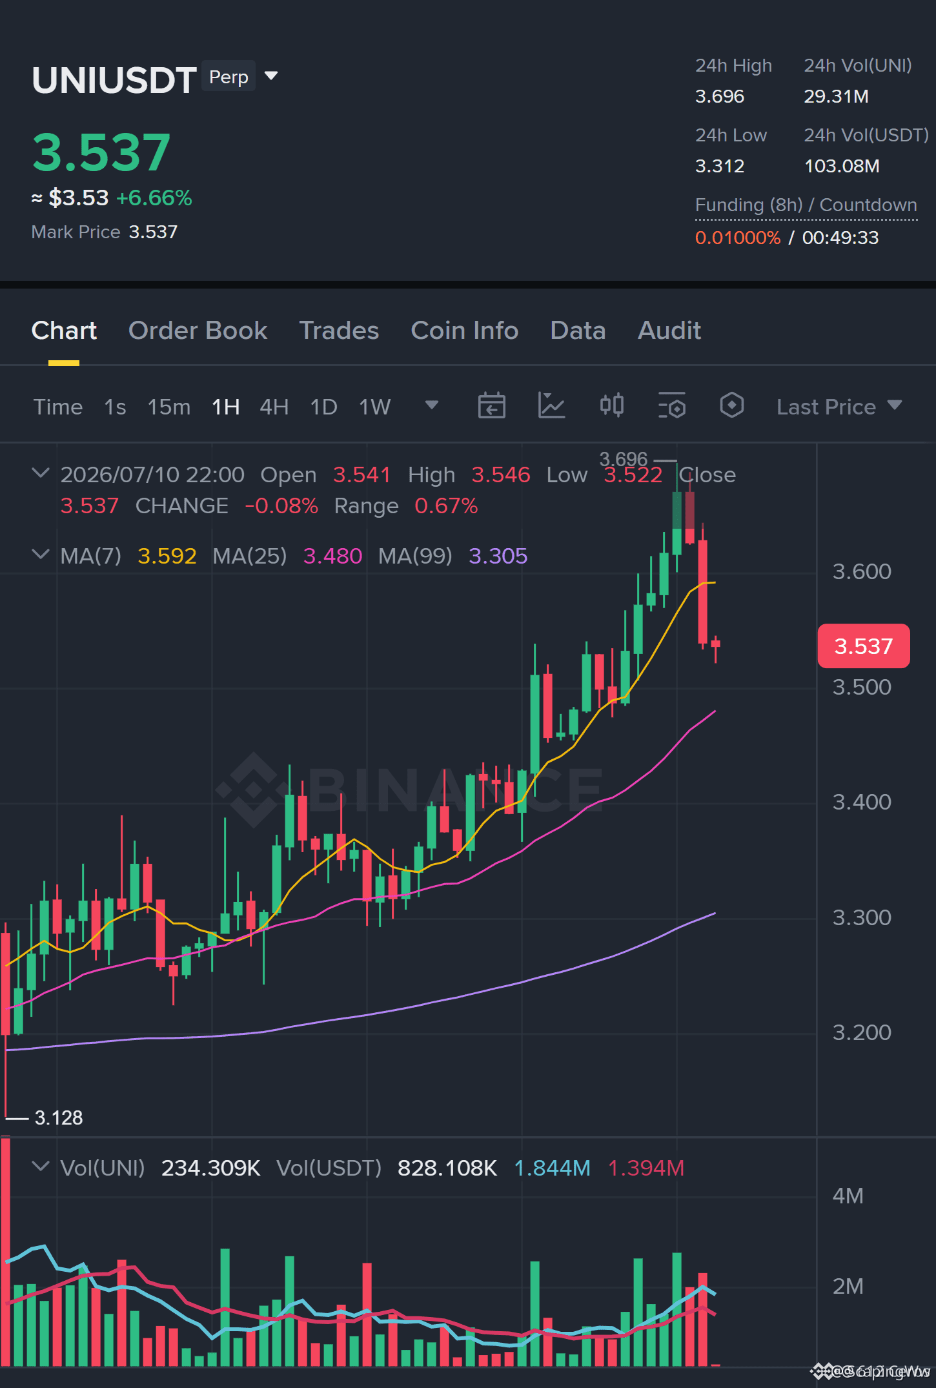Open the more time intervals dropdown

pyautogui.click(x=432, y=405)
